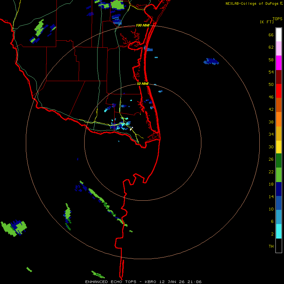
Task: Click the white radar site marker at center
Action: 132,129
